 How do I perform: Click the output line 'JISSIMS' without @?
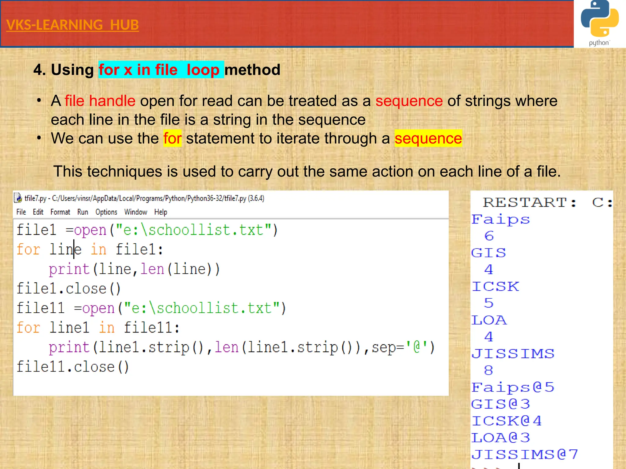click(x=513, y=354)
